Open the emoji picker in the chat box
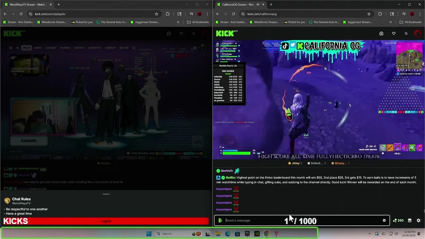Viewport: 425px width, 239px height. (x=384, y=220)
